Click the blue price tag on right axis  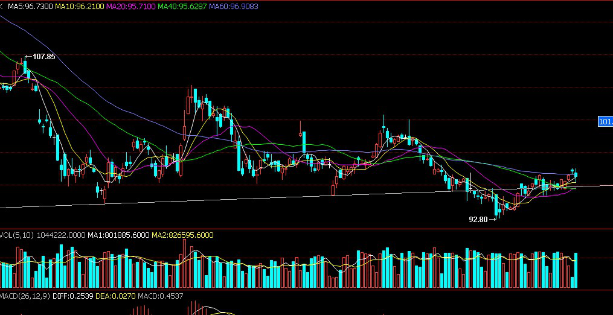[x=606, y=121]
